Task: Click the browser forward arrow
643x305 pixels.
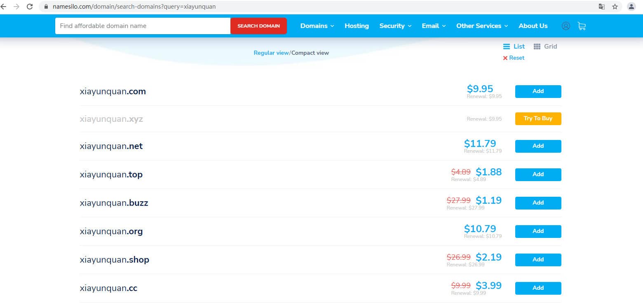Action: tap(16, 7)
